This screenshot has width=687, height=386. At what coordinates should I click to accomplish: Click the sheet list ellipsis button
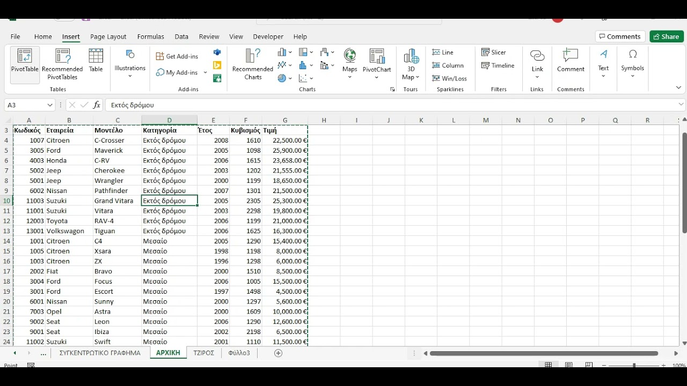pos(43,353)
